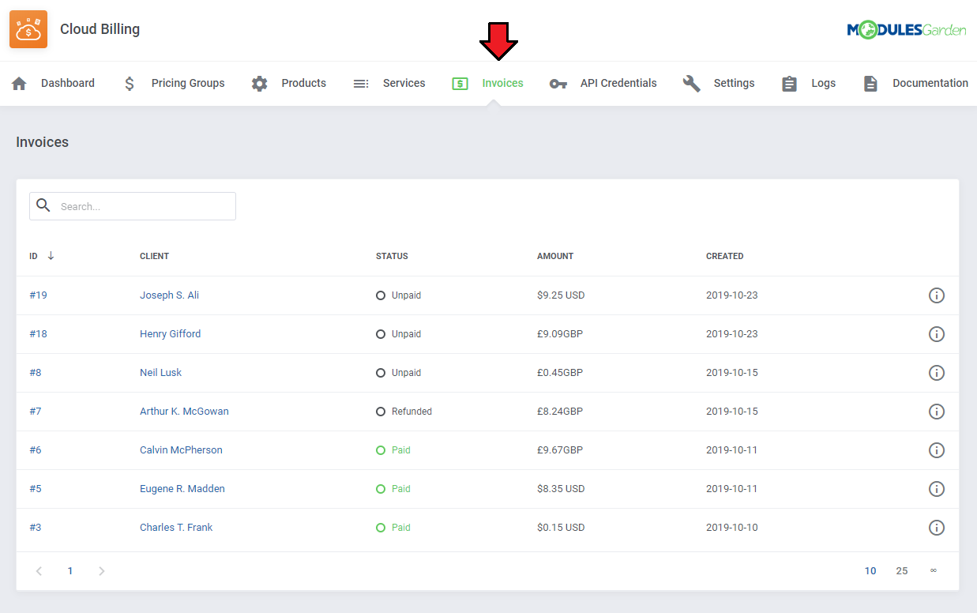Click the Logs clipboard icon
The height and width of the screenshot is (613, 977).
click(x=789, y=84)
